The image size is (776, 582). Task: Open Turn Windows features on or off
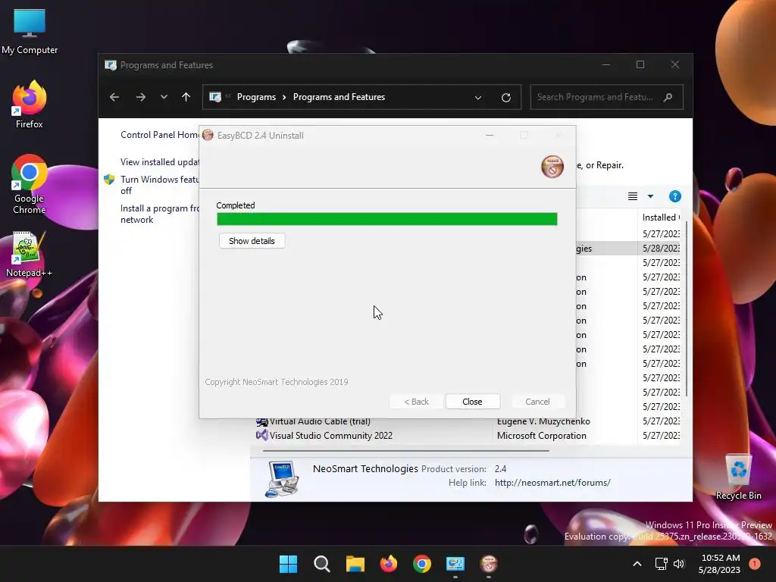click(x=159, y=185)
